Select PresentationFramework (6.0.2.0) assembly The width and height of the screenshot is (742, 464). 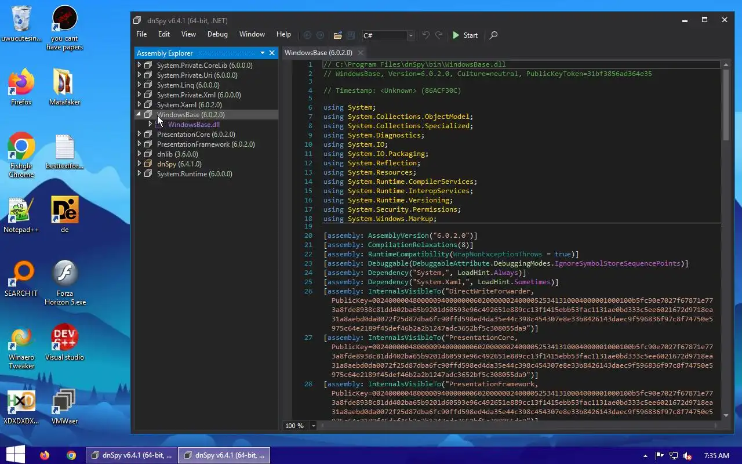[x=206, y=144]
